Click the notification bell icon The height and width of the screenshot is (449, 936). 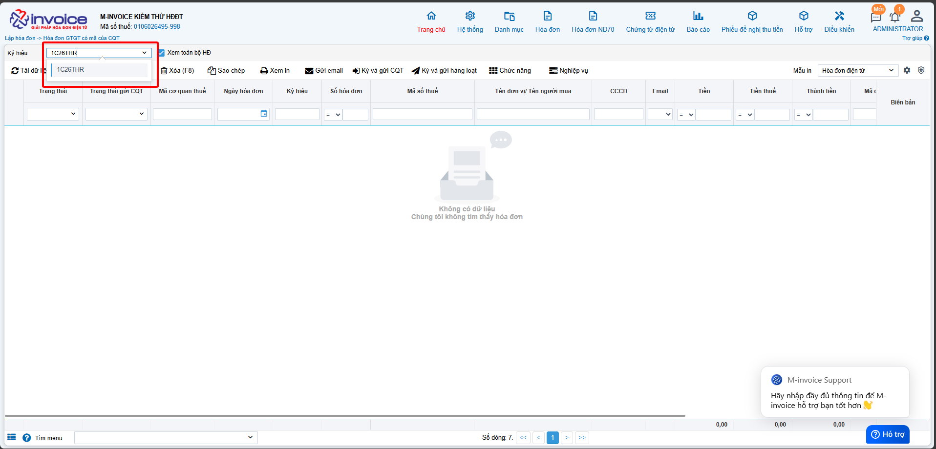(894, 17)
